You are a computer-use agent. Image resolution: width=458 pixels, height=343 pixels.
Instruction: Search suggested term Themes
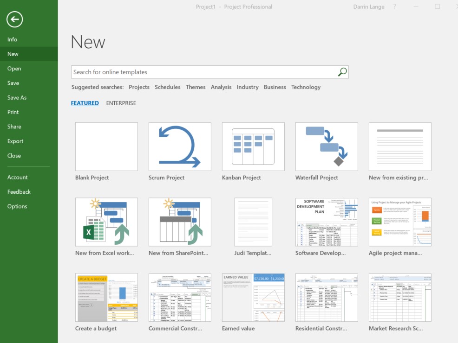[196, 87]
